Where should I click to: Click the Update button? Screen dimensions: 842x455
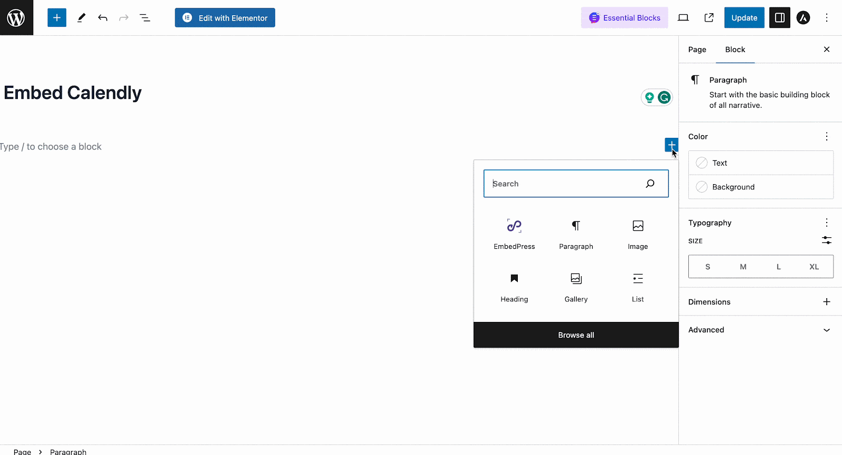click(x=744, y=17)
